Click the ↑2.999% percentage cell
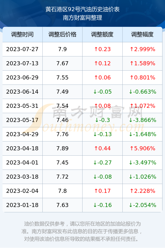This screenshot has width=165, height=248. tap(142, 49)
